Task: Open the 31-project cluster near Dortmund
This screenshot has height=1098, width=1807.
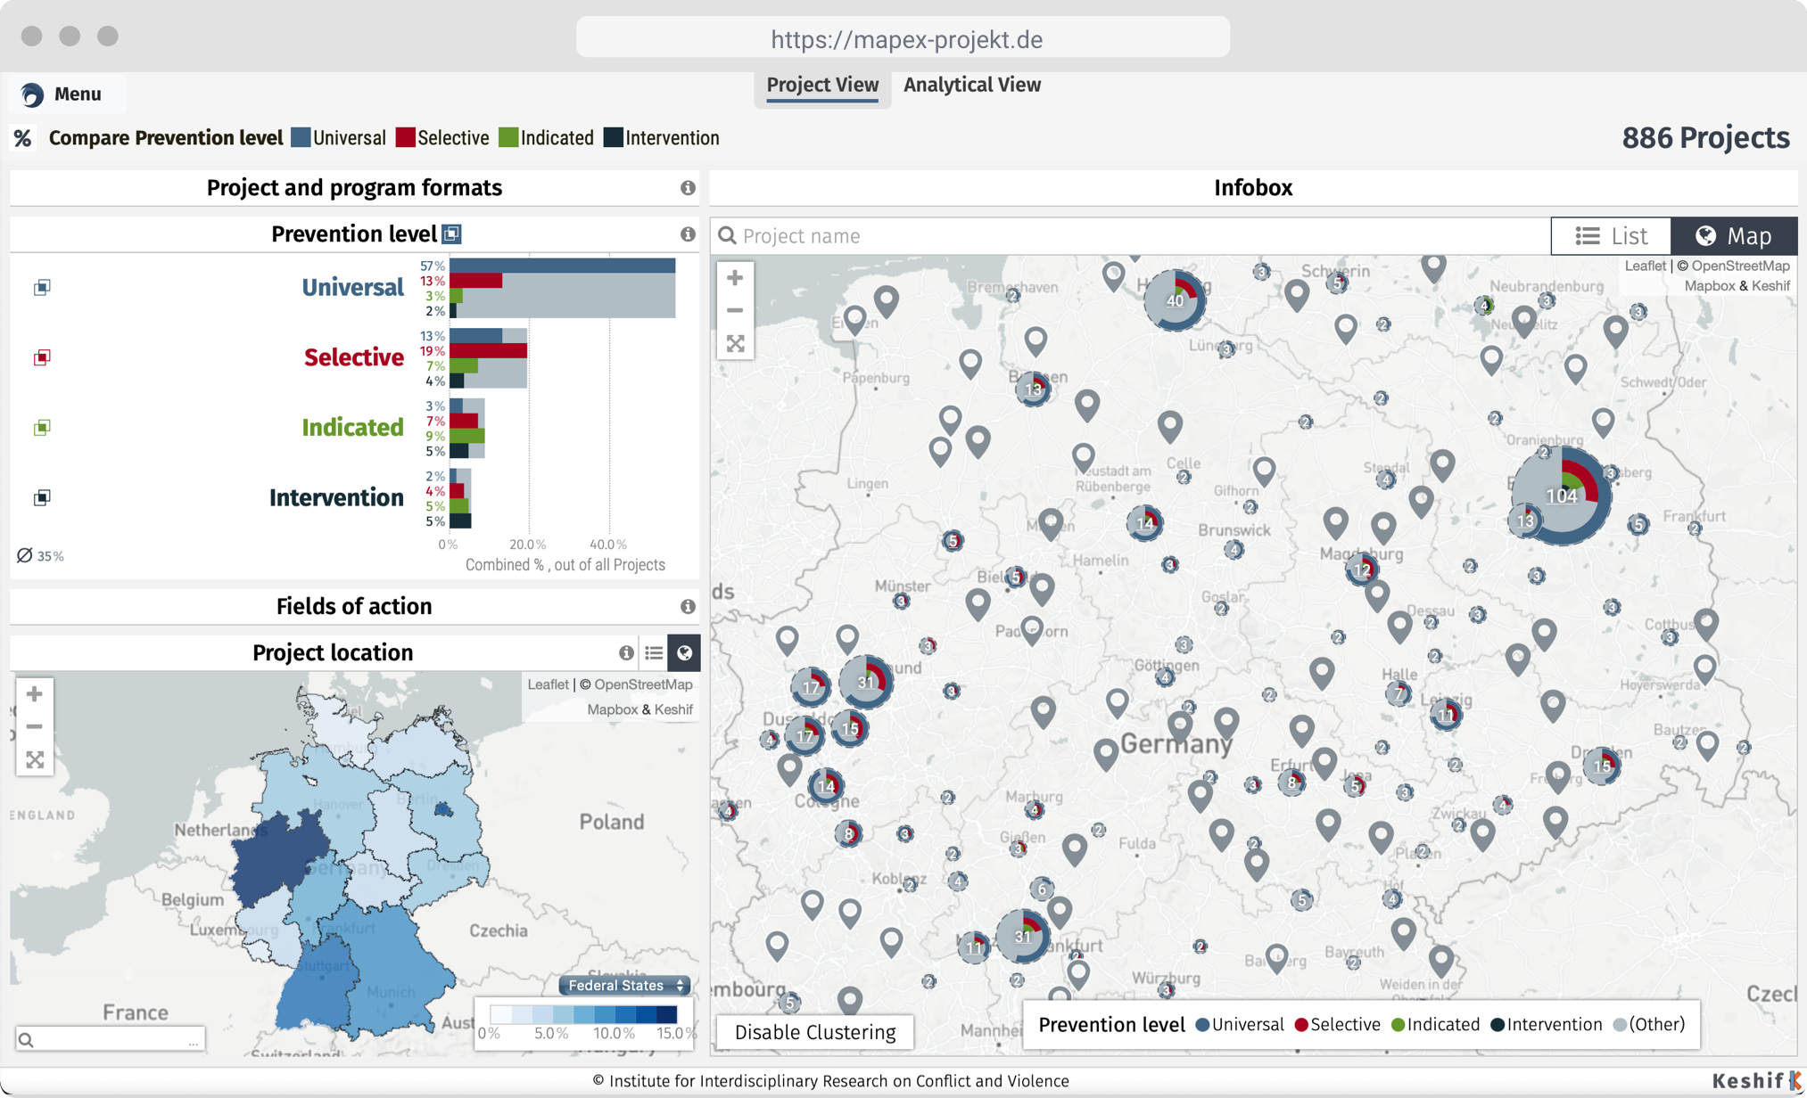Action: (x=865, y=683)
